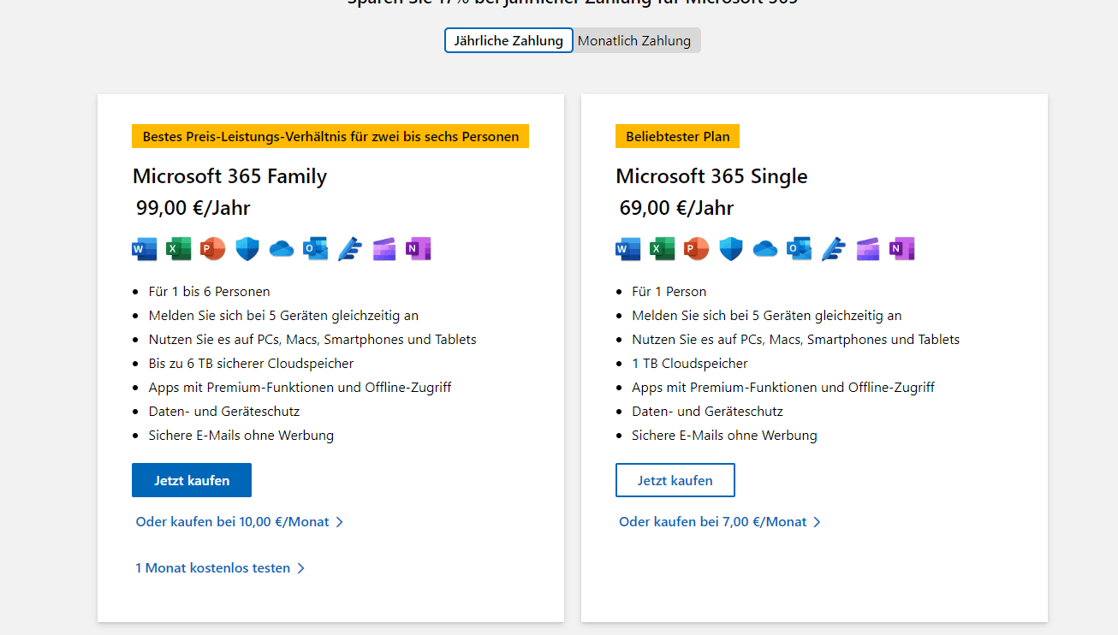Image resolution: width=1118 pixels, height=635 pixels.
Task: Click the Word icon in Microsoft 365 Single
Action: tap(628, 249)
